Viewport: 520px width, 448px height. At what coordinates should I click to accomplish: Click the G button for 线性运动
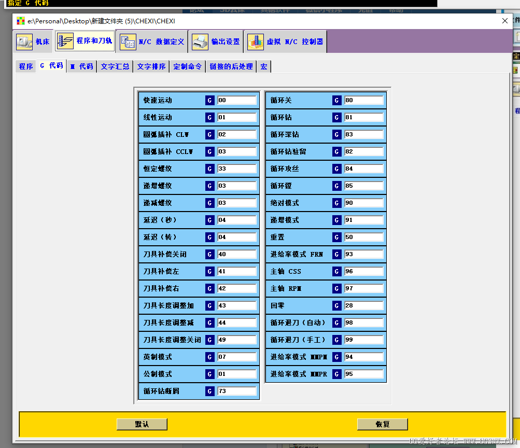(x=209, y=117)
